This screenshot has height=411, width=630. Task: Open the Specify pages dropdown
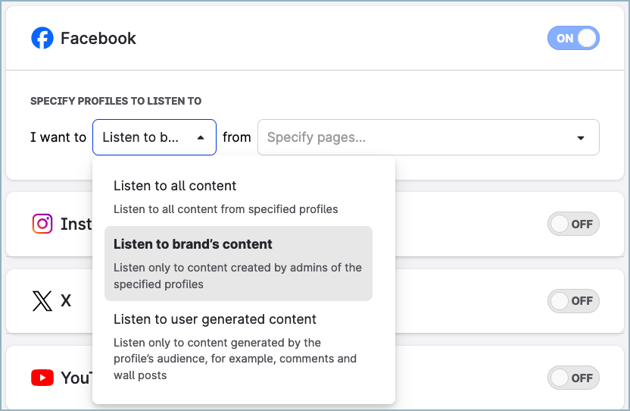(x=428, y=137)
